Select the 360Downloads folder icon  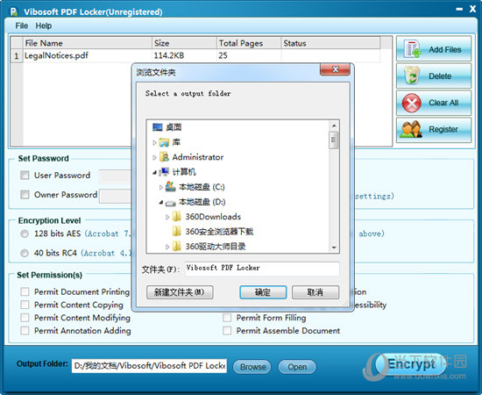click(177, 217)
